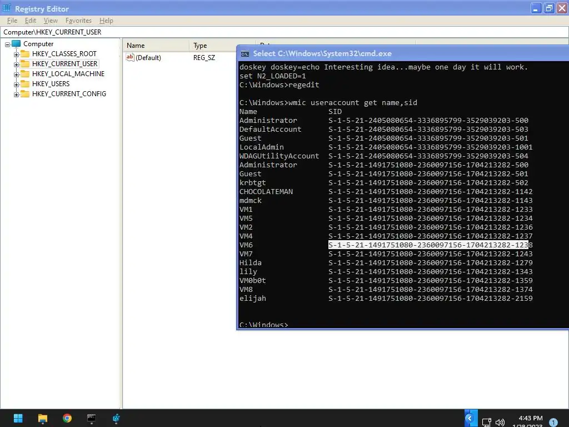
Task: Open the notification badge icon
Action: click(x=553, y=422)
